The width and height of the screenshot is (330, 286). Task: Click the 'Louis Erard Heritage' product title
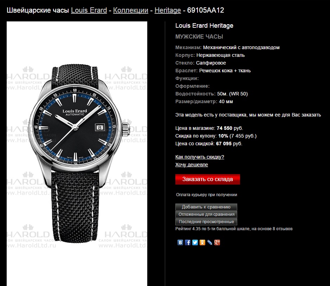click(204, 26)
